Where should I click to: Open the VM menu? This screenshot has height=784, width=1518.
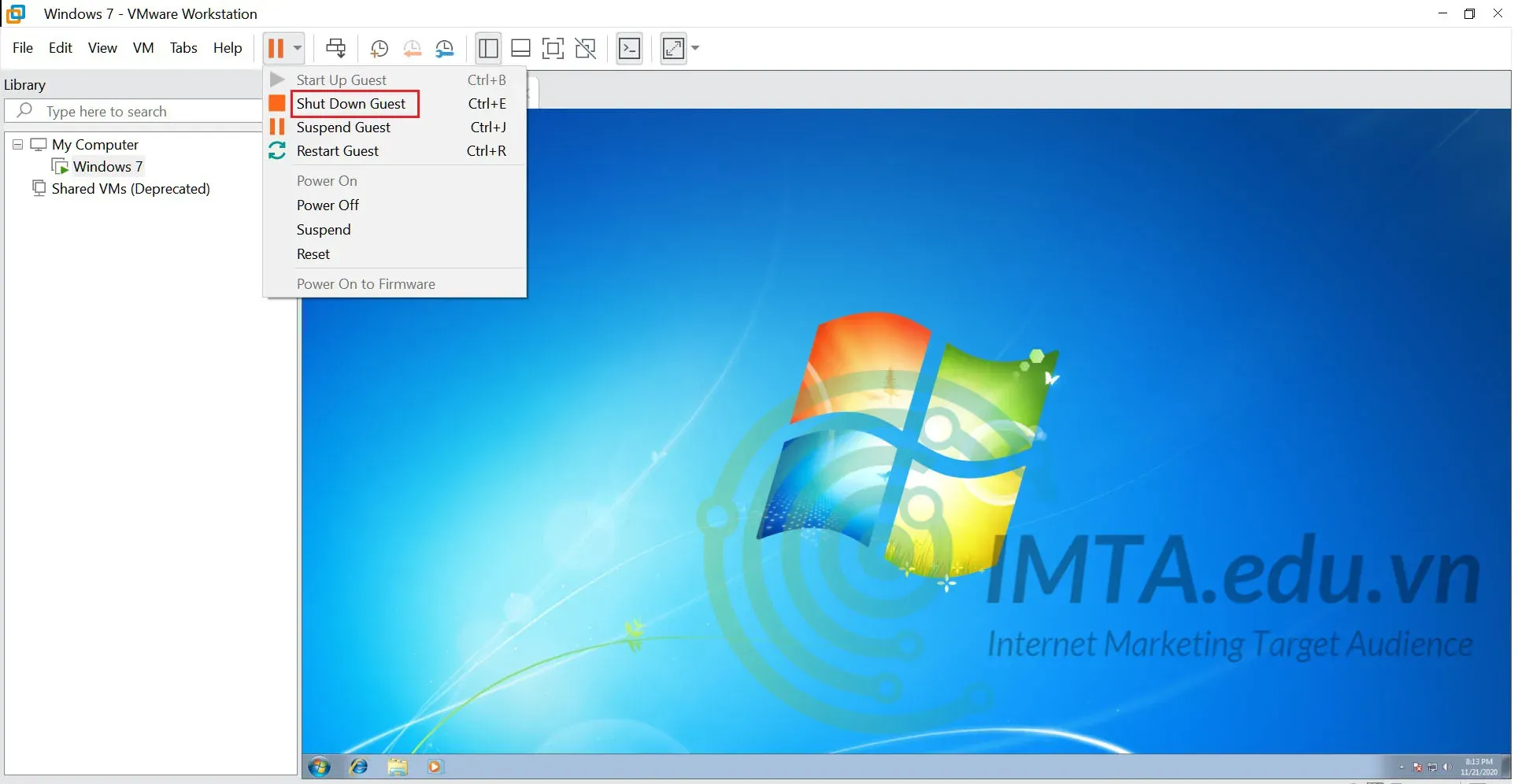click(143, 48)
